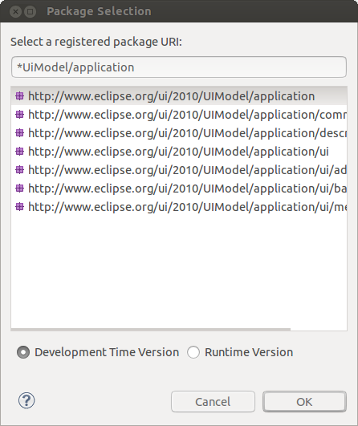The image size is (358, 426).
Task: Close the Package Selection dialog window
Action: 15,12
